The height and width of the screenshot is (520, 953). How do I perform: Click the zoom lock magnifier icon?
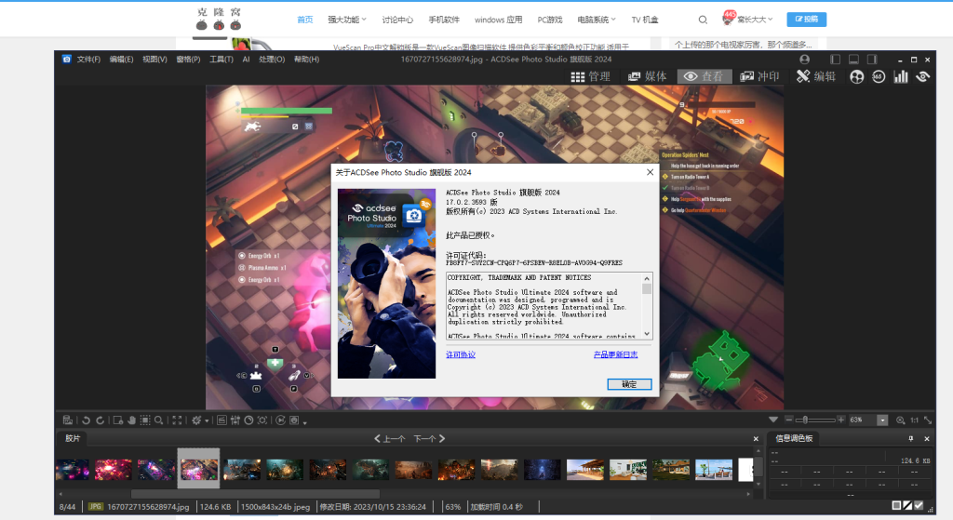pos(901,420)
